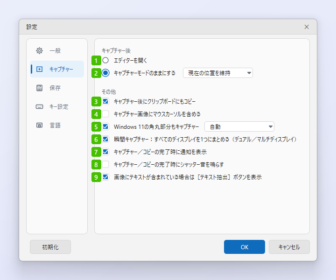Toggle Windows 11の角丸部分もキャプチャー checkbox
The height and width of the screenshot is (280, 336).
(105, 126)
